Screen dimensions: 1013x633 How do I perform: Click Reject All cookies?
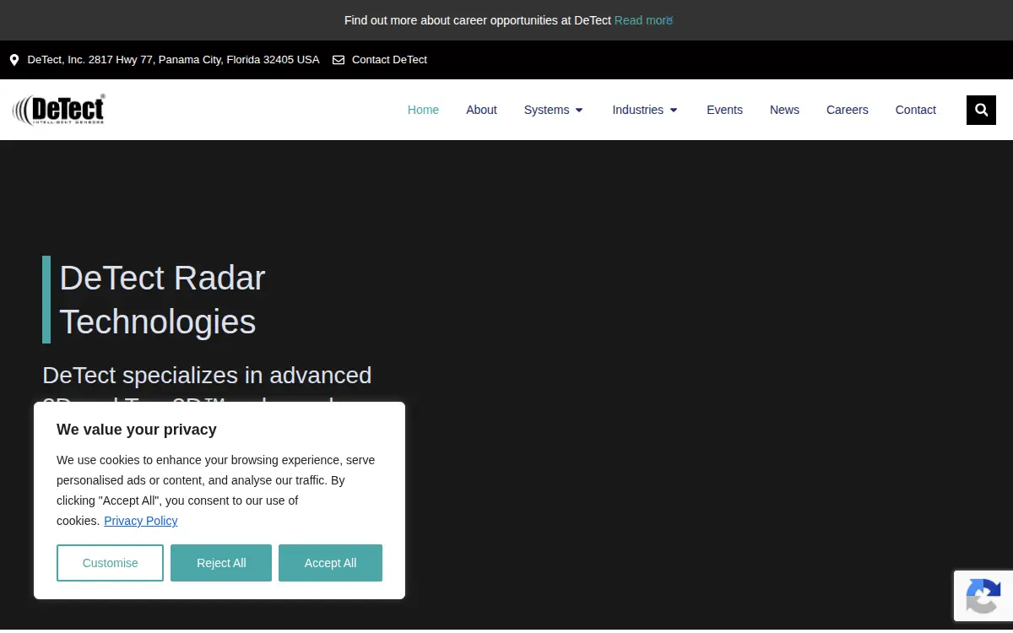[x=221, y=563]
